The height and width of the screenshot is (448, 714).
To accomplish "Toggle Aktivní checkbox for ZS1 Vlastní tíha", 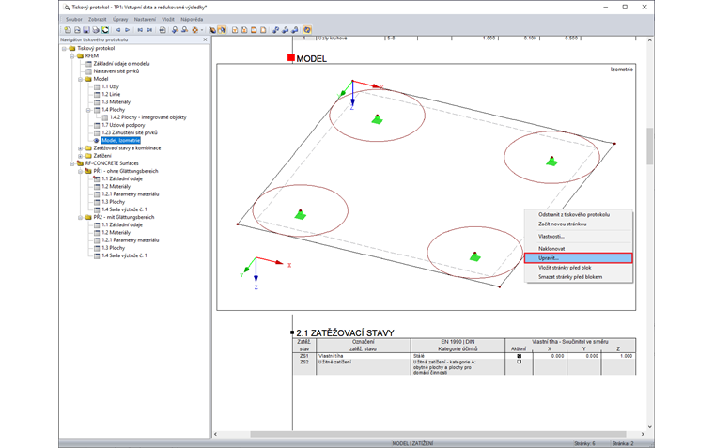I will 520,356.
